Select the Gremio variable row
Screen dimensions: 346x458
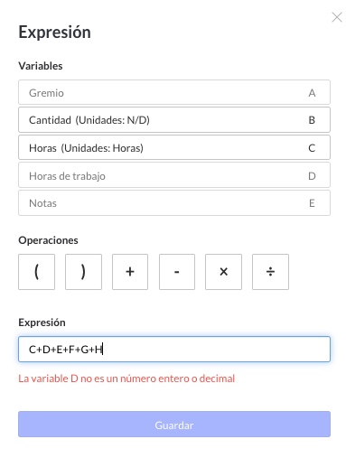click(174, 92)
